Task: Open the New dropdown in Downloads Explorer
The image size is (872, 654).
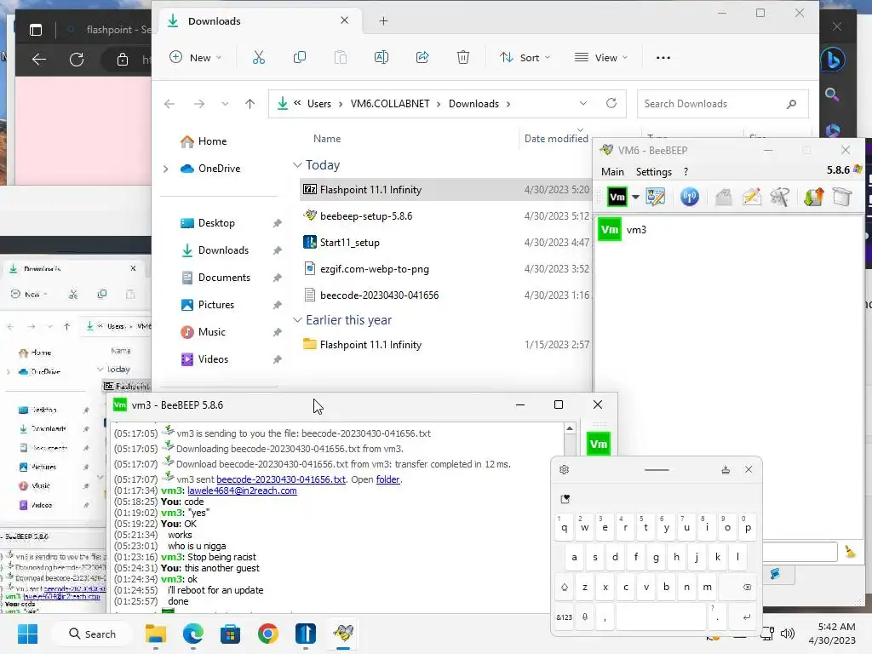Action: tap(195, 57)
